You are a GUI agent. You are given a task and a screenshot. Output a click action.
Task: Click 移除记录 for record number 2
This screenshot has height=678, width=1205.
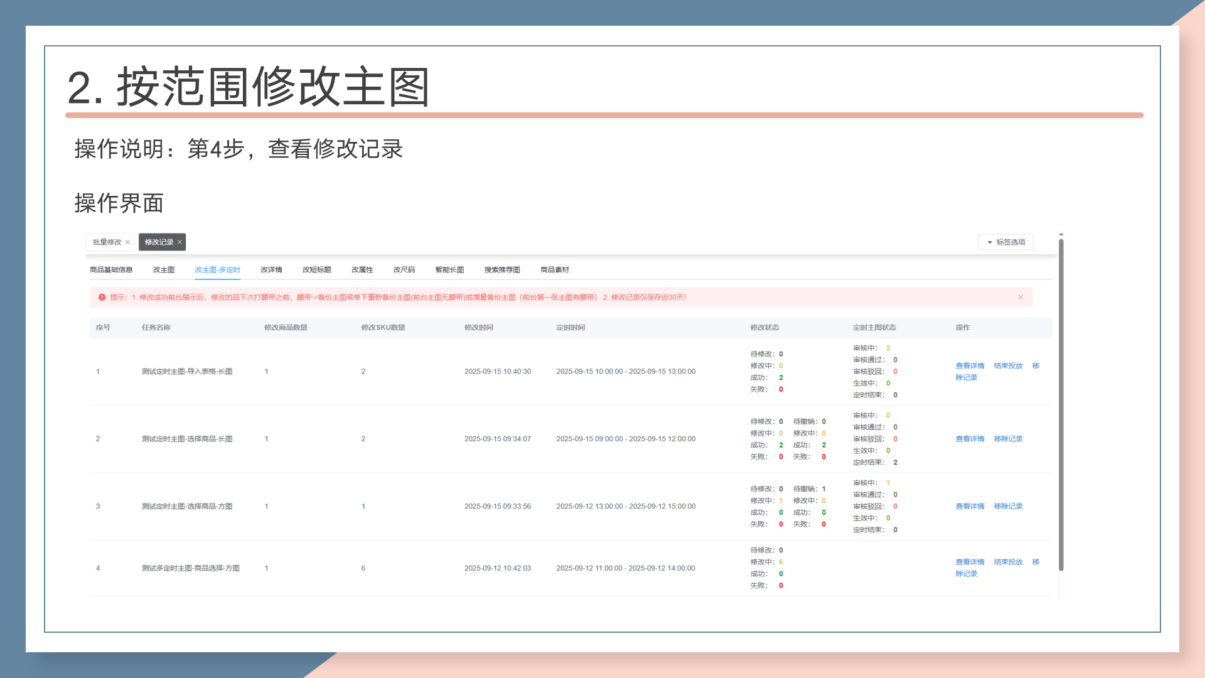[x=1008, y=439]
